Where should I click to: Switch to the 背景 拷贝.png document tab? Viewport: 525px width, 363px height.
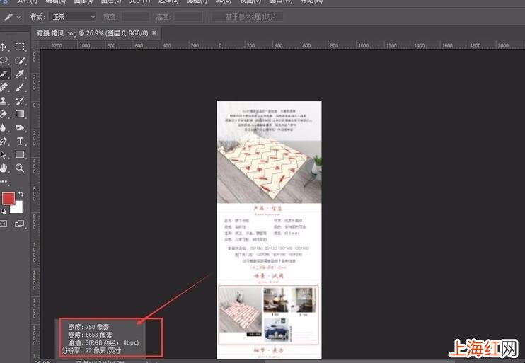[92, 33]
